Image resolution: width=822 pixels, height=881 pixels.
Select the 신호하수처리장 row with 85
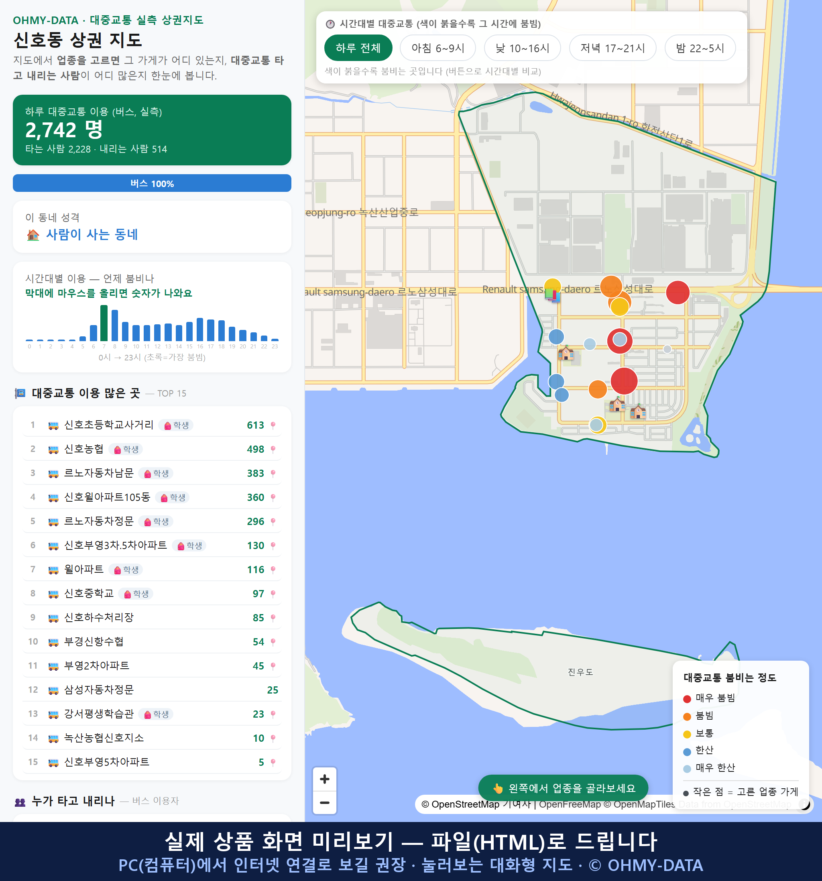[x=152, y=618]
